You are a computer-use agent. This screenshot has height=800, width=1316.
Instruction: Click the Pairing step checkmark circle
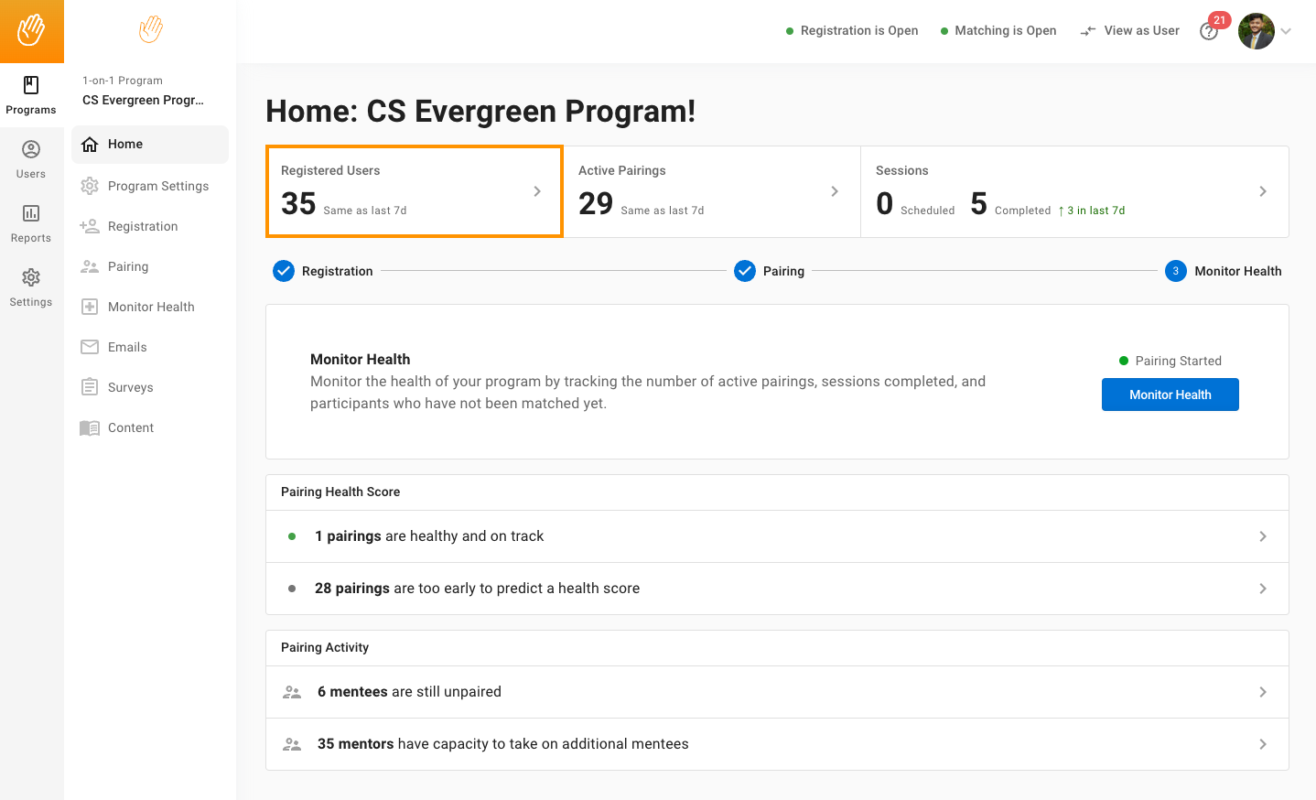tap(745, 271)
